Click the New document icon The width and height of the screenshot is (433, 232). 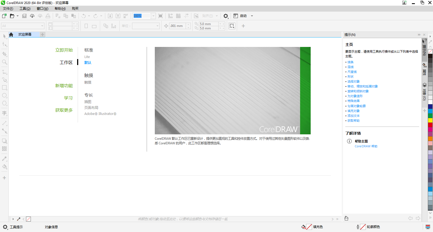(x=4, y=16)
